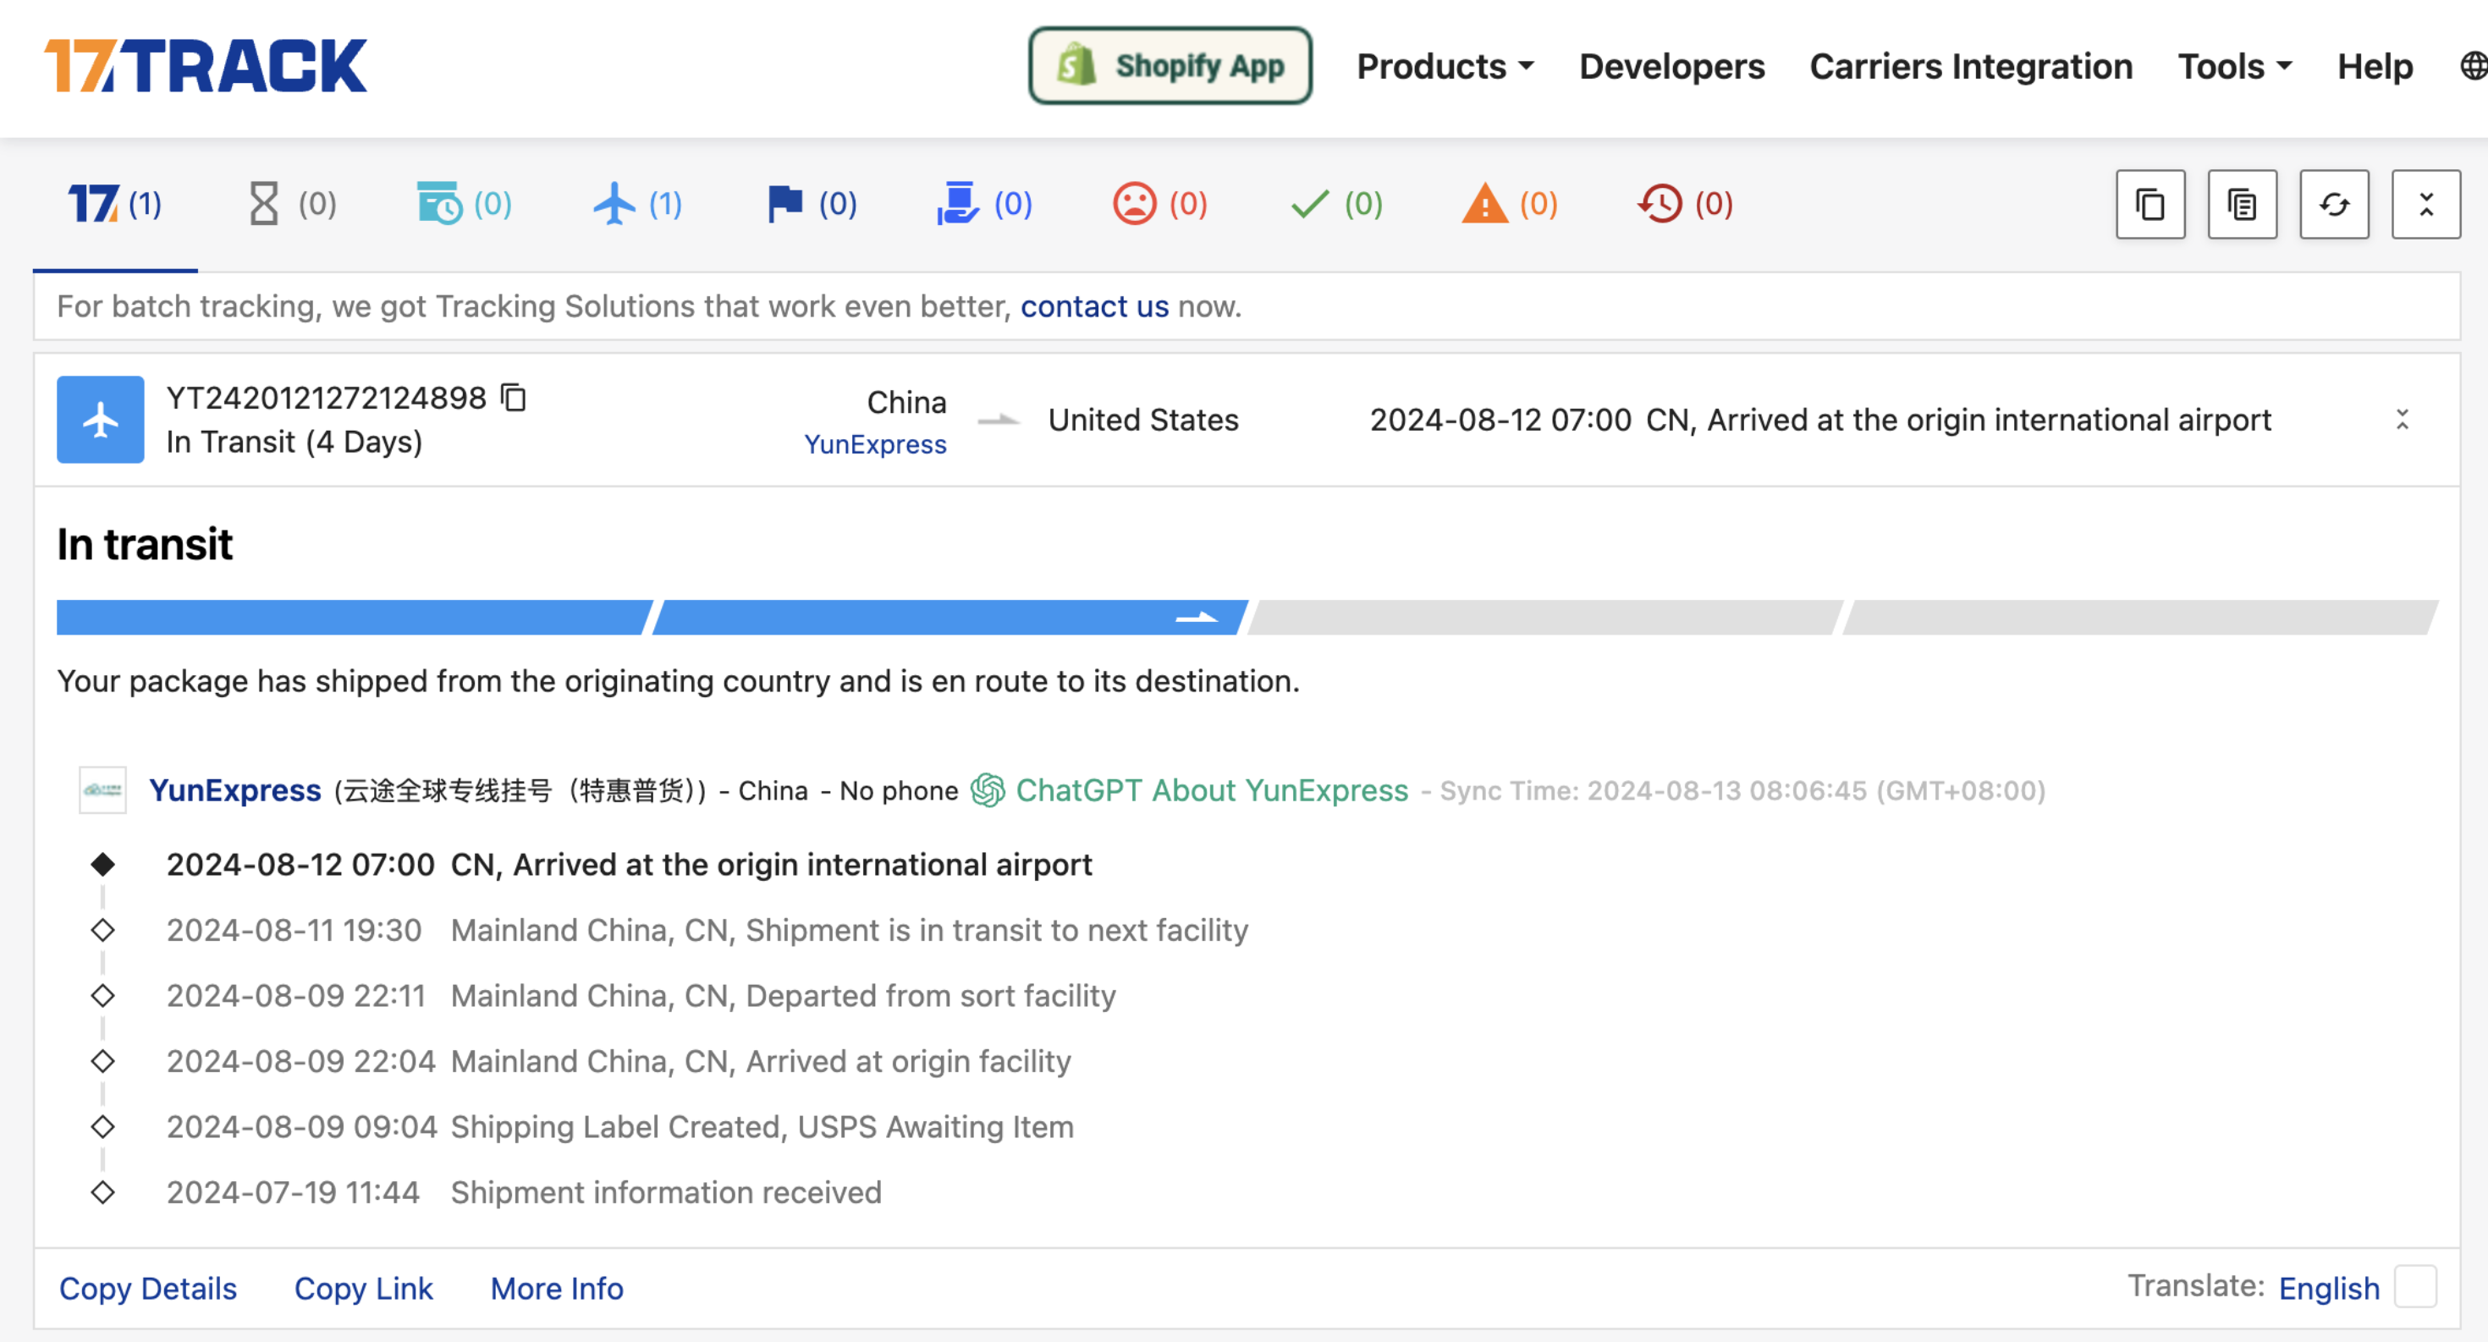Click the filled diamond marker for 2024-08-12 event
The height and width of the screenshot is (1342, 2488).
pyautogui.click(x=102, y=864)
